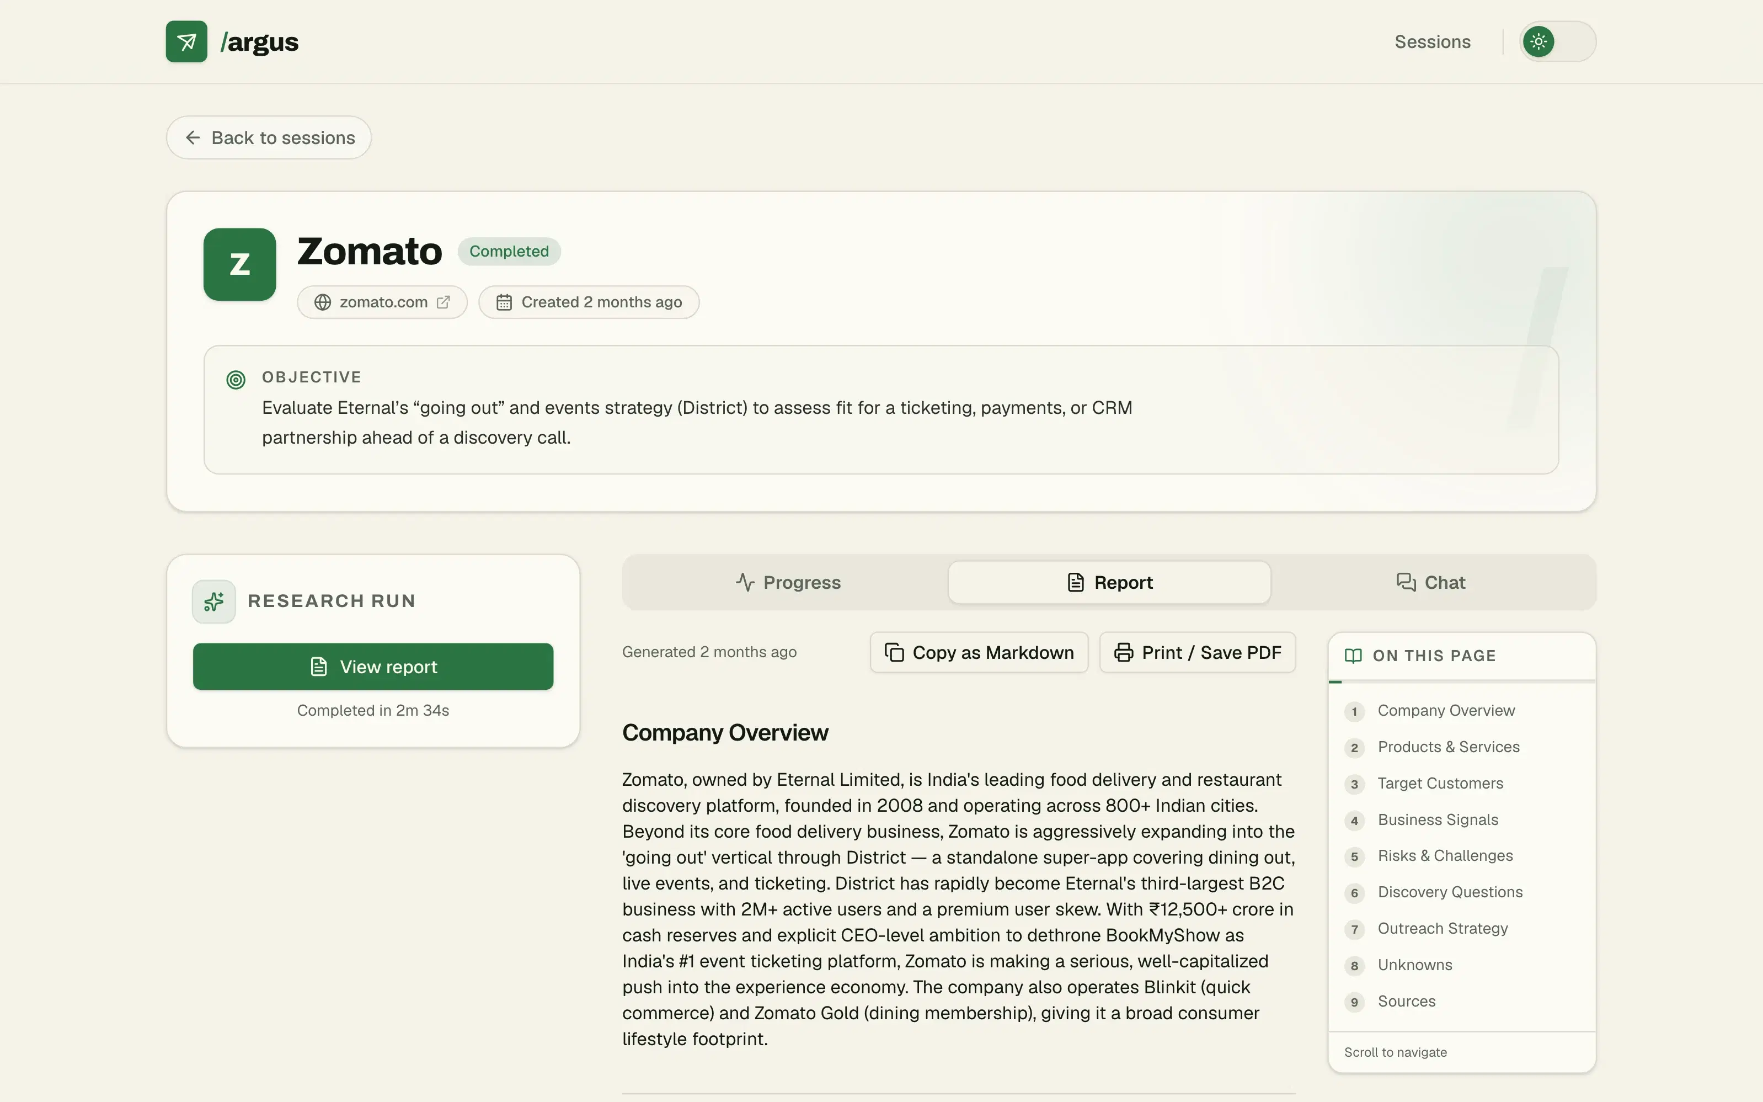
Task: Click the book icon beside ON THIS PAGE
Action: pyautogui.click(x=1354, y=656)
